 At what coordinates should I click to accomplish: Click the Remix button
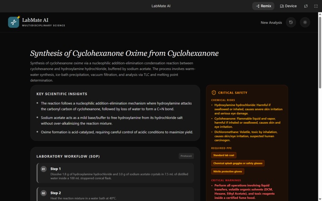(263, 6)
